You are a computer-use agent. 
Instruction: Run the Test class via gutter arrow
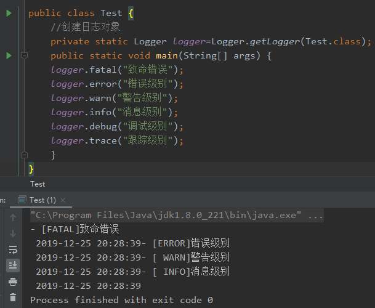(x=9, y=13)
